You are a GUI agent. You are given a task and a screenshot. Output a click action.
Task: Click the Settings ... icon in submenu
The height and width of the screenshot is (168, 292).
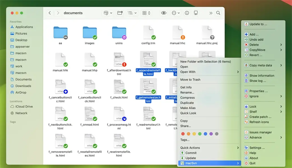246,148
